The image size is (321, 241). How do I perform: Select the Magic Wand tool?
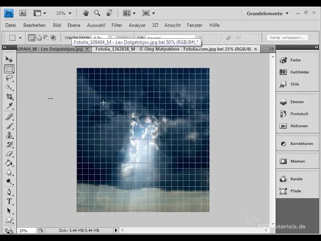tap(9, 87)
